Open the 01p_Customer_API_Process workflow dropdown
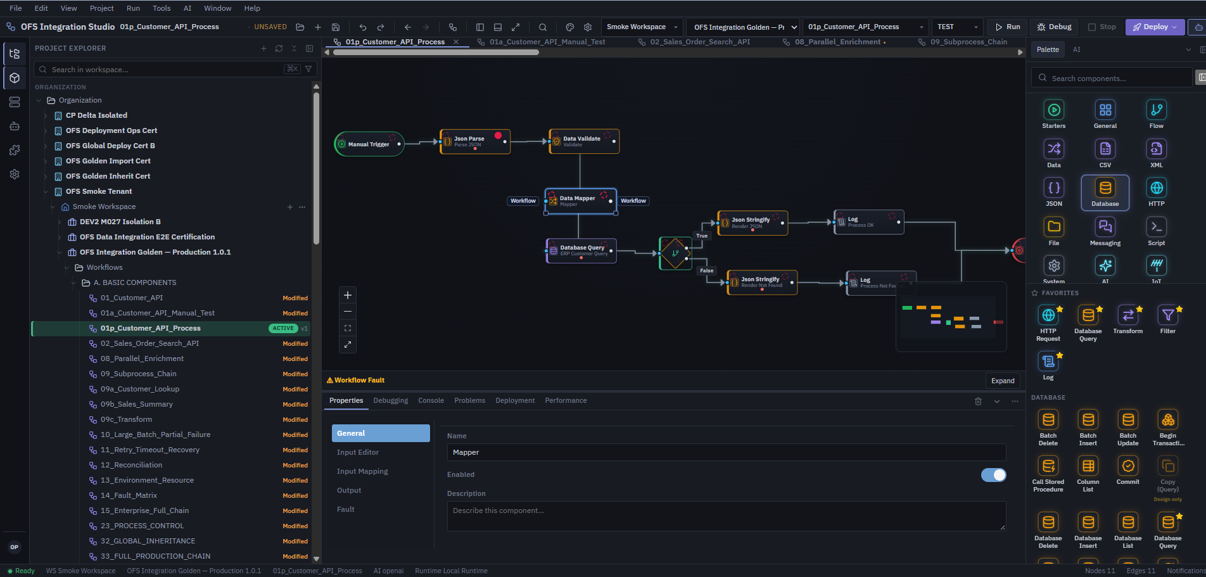Image resolution: width=1206 pixels, height=577 pixels. (865, 27)
